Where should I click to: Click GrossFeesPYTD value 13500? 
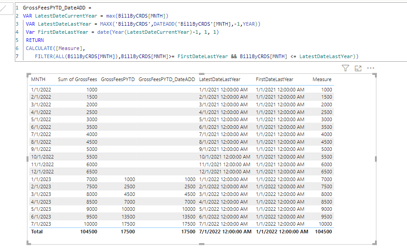point(128,217)
